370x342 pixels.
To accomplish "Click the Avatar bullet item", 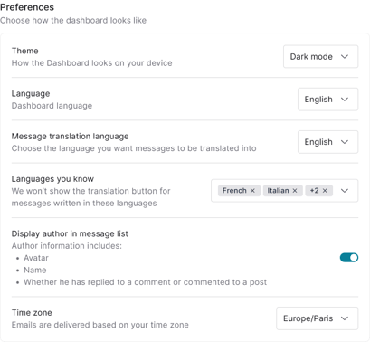I will 36,258.
